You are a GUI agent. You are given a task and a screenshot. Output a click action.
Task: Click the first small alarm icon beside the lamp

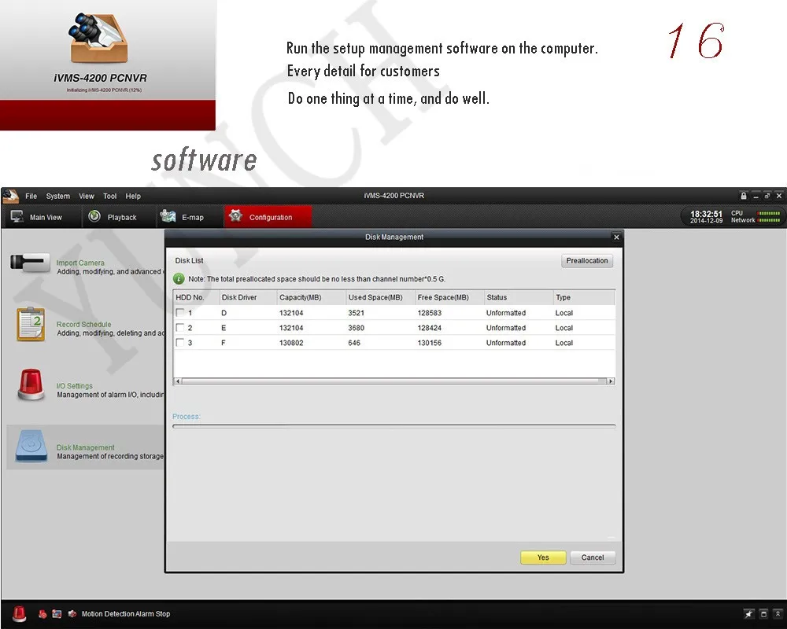(x=42, y=614)
